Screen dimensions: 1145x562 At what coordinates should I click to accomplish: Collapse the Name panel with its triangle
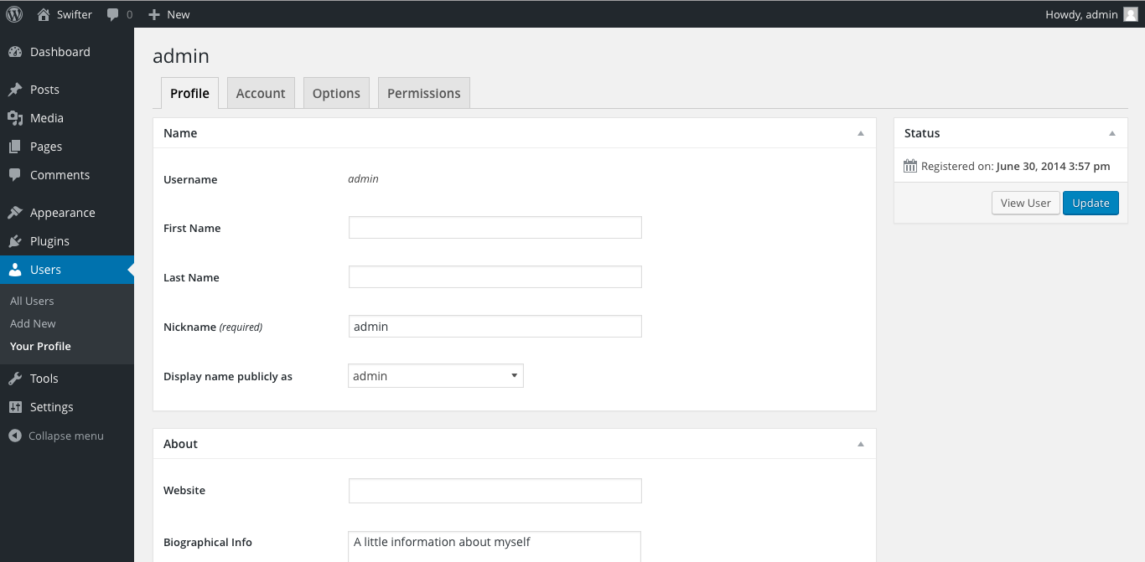[861, 133]
